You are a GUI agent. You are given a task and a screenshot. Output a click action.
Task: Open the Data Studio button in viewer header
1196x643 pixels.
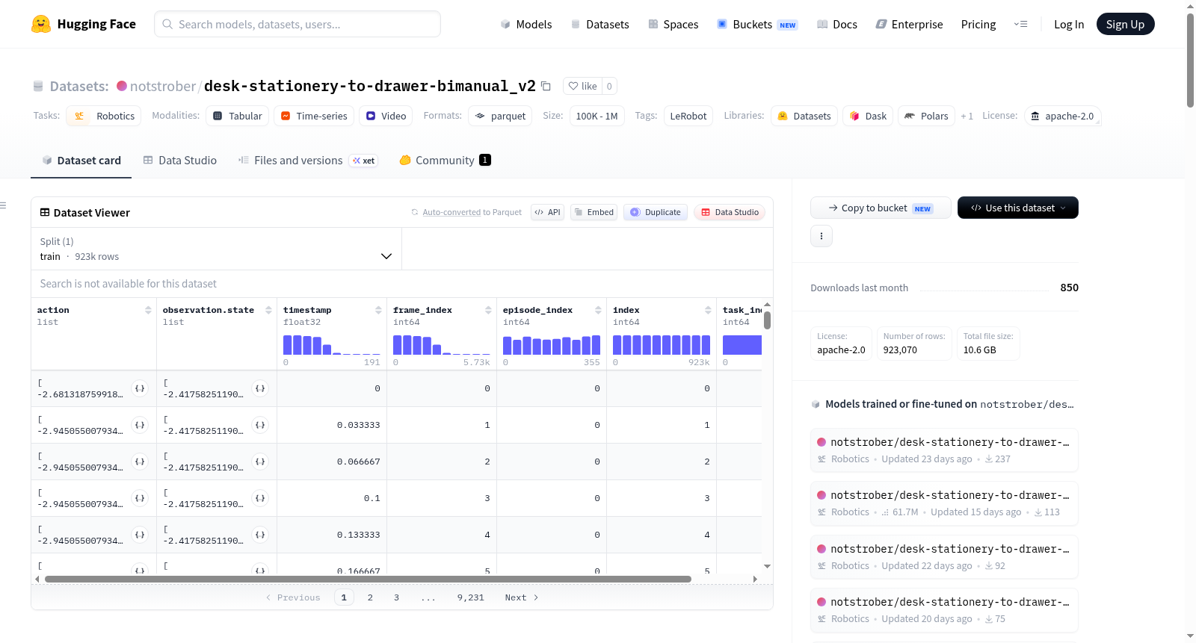730,212
